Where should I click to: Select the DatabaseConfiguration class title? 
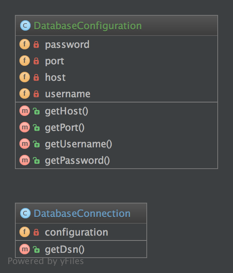click(x=88, y=26)
